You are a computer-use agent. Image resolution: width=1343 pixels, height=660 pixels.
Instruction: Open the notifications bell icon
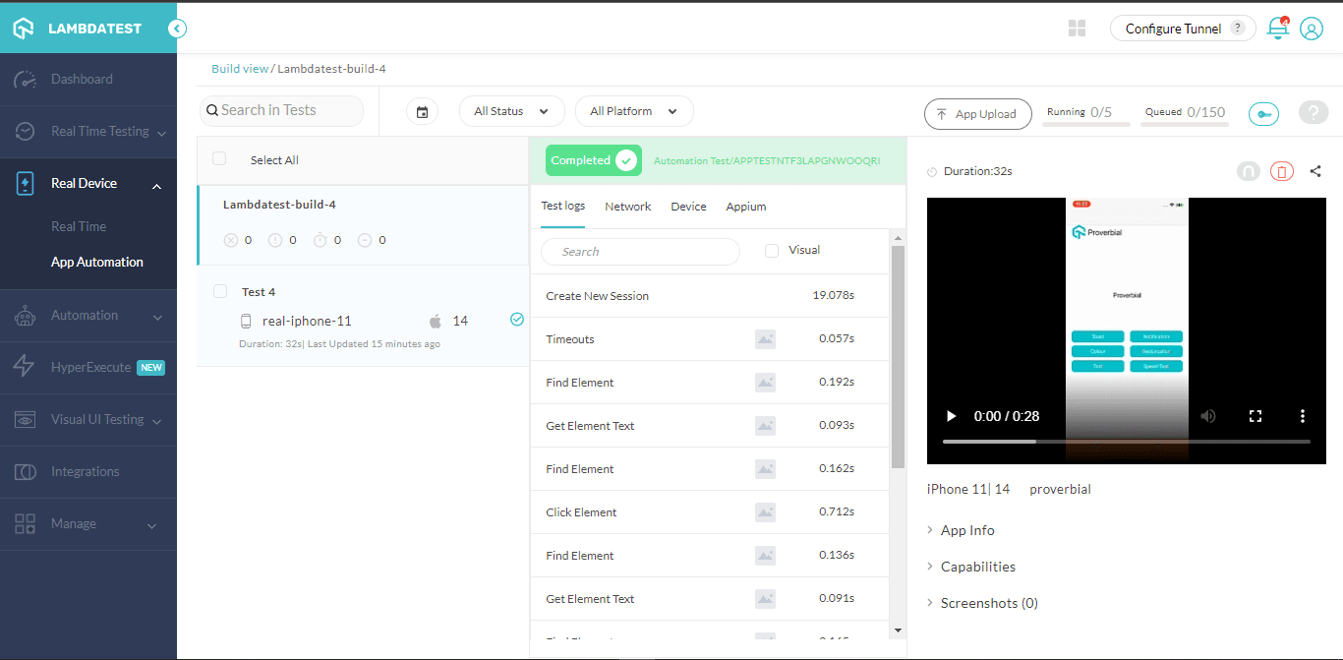[x=1277, y=29]
